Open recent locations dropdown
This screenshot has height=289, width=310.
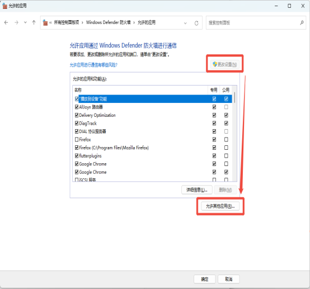pyautogui.click(x=25, y=22)
